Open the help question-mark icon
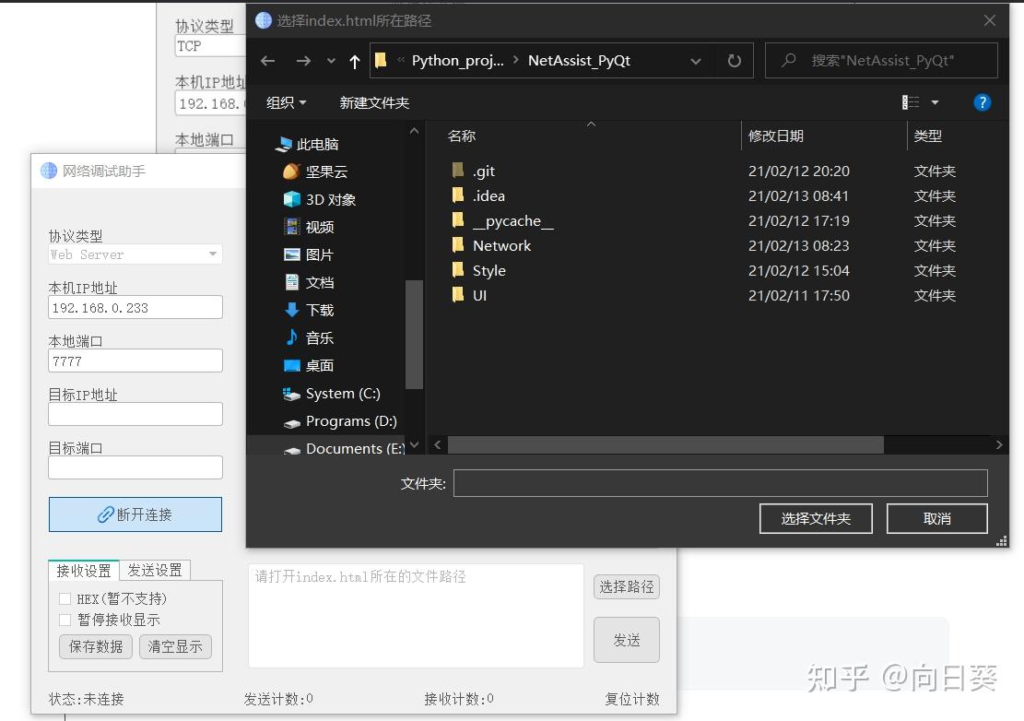 [983, 102]
